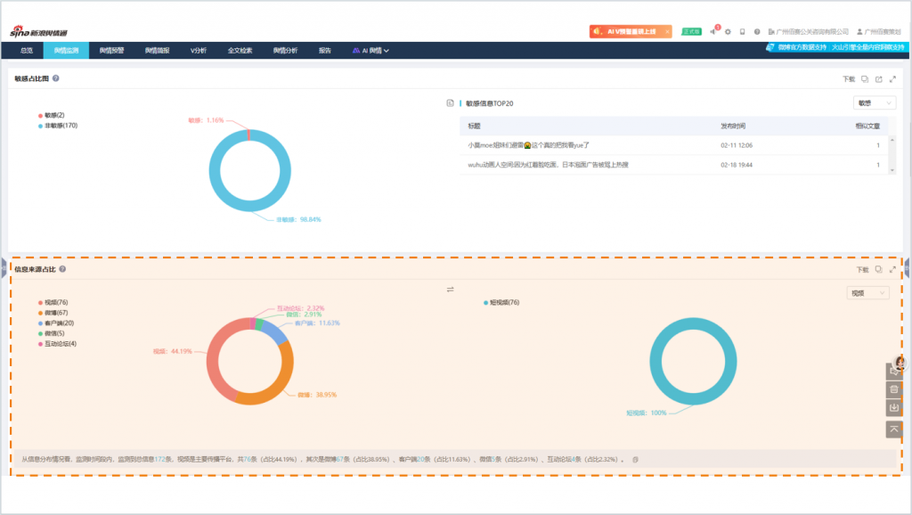Click the floating download tray icon
The width and height of the screenshot is (912, 515).
point(894,407)
